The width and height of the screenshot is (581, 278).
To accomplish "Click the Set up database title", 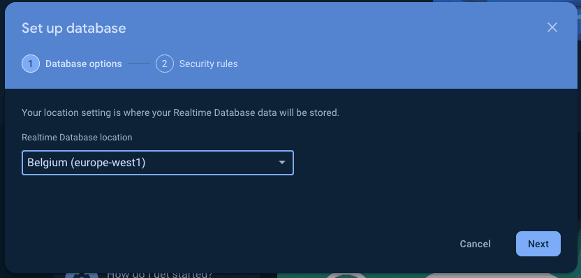I will [x=74, y=28].
